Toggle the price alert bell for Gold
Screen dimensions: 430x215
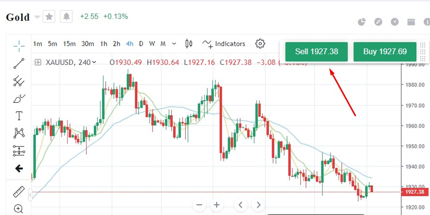coord(67,17)
